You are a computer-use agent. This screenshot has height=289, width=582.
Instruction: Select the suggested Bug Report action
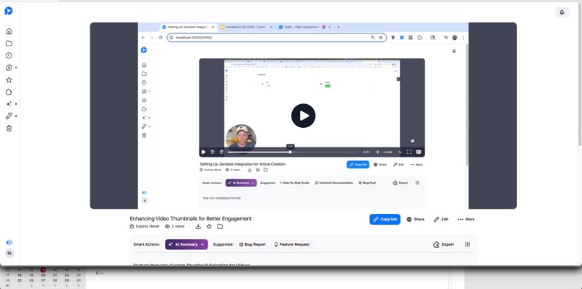click(252, 244)
